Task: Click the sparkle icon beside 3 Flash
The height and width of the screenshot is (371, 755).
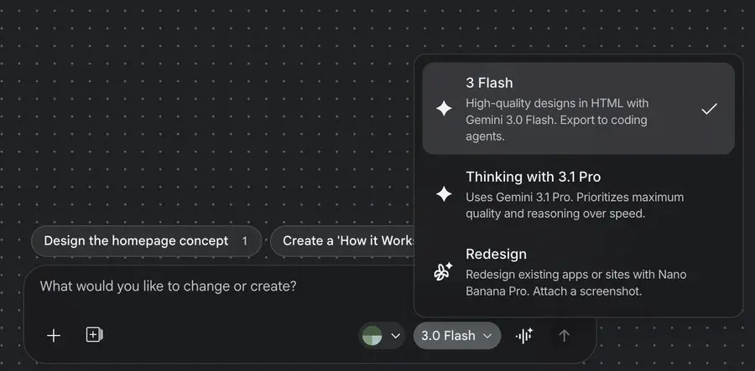Action: tap(444, 109)
